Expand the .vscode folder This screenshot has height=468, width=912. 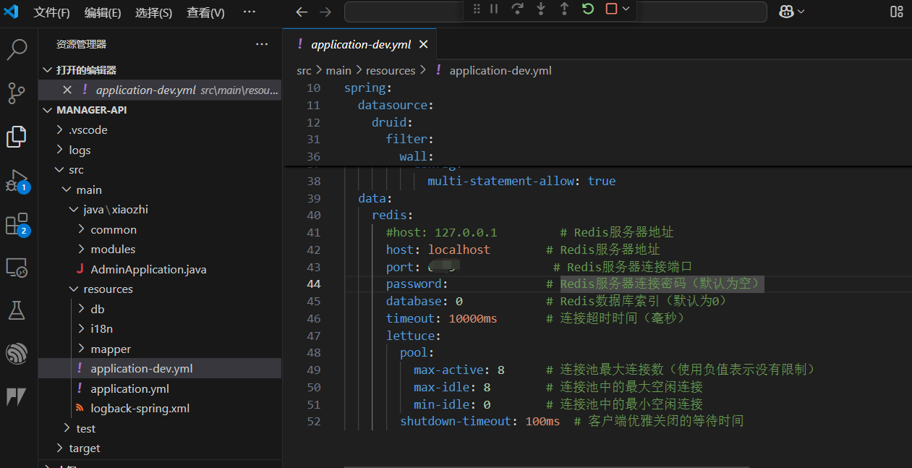(x=88, y=130)
